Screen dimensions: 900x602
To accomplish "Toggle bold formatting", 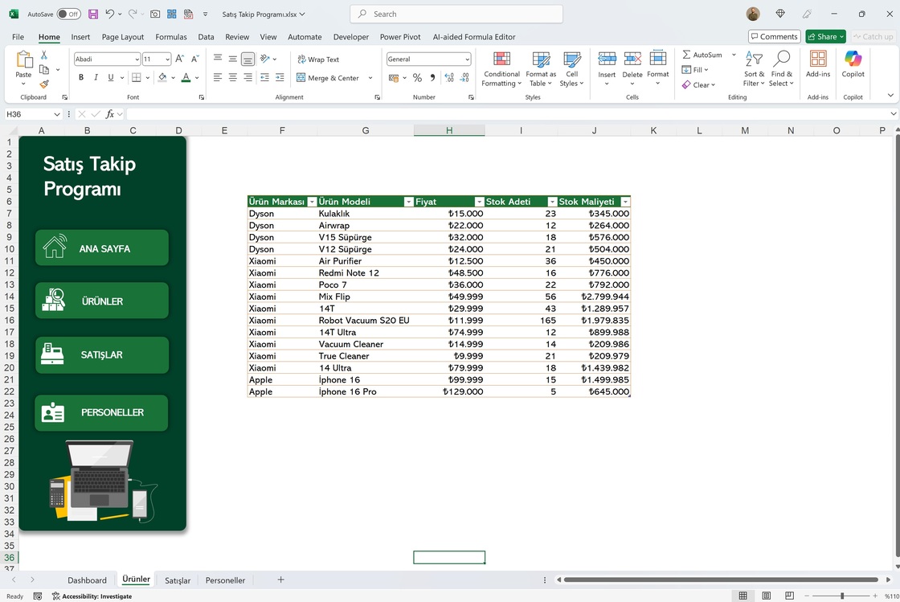I will (81, 77).
